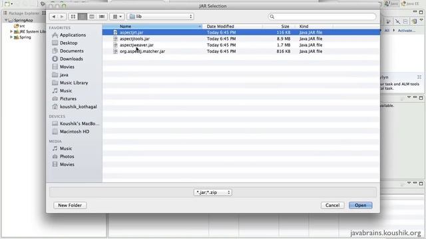Select the Macintosh HD device
426x239 pixels.
coord(75,131)
